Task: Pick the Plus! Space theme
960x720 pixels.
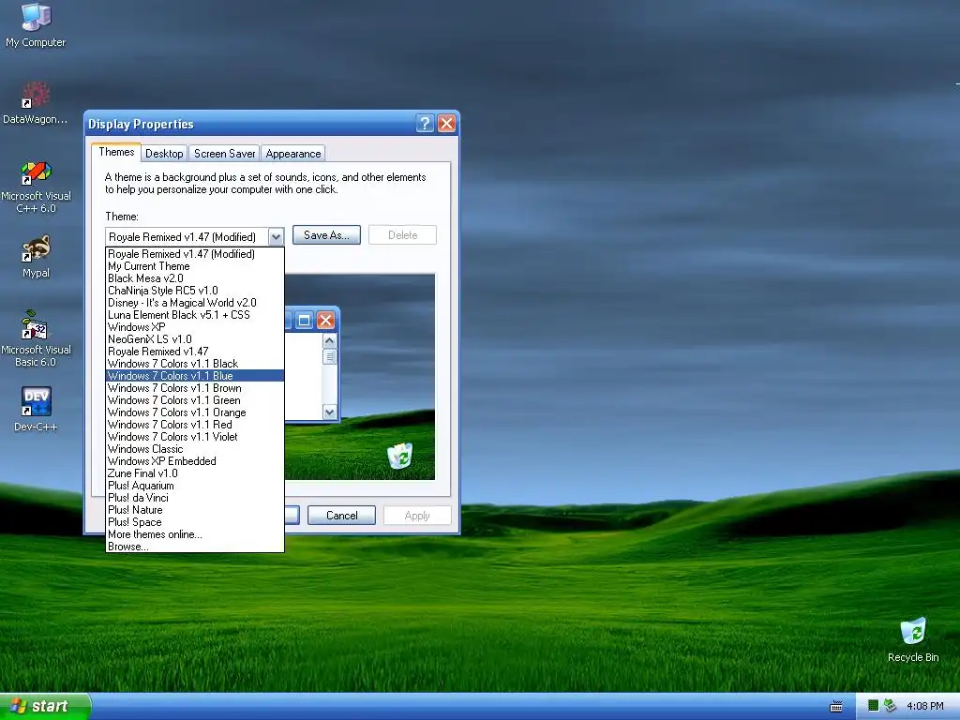Action: pyautogui.click(x=195, y=522)
